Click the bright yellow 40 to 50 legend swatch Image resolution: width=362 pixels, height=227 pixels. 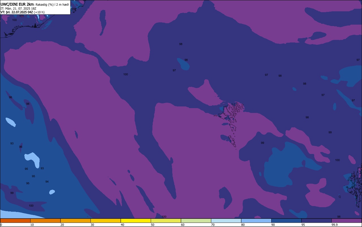tap(136, 220)
